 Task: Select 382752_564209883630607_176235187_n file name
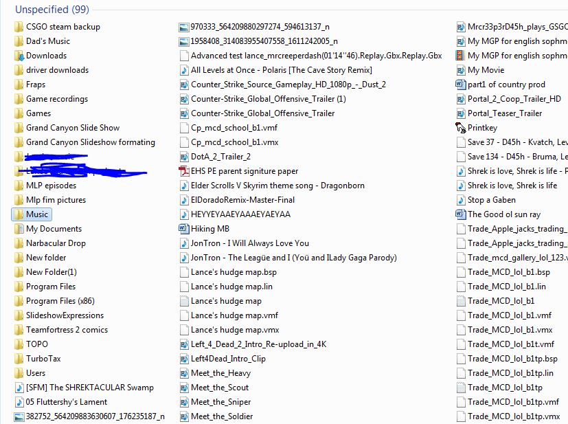(x=95, y=416)
